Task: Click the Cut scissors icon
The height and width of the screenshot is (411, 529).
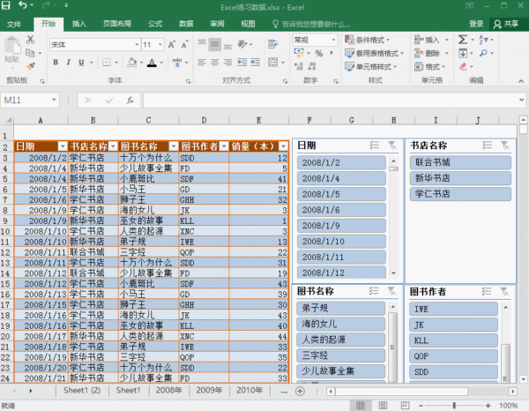Action: click(x=30, y=40)
